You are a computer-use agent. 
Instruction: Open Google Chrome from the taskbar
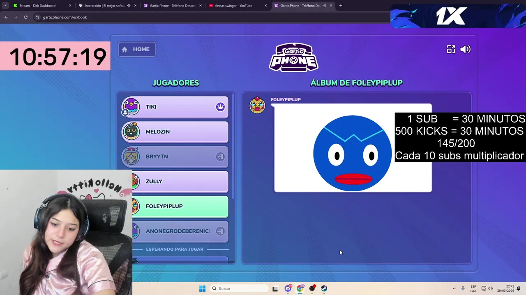(300, 288)
